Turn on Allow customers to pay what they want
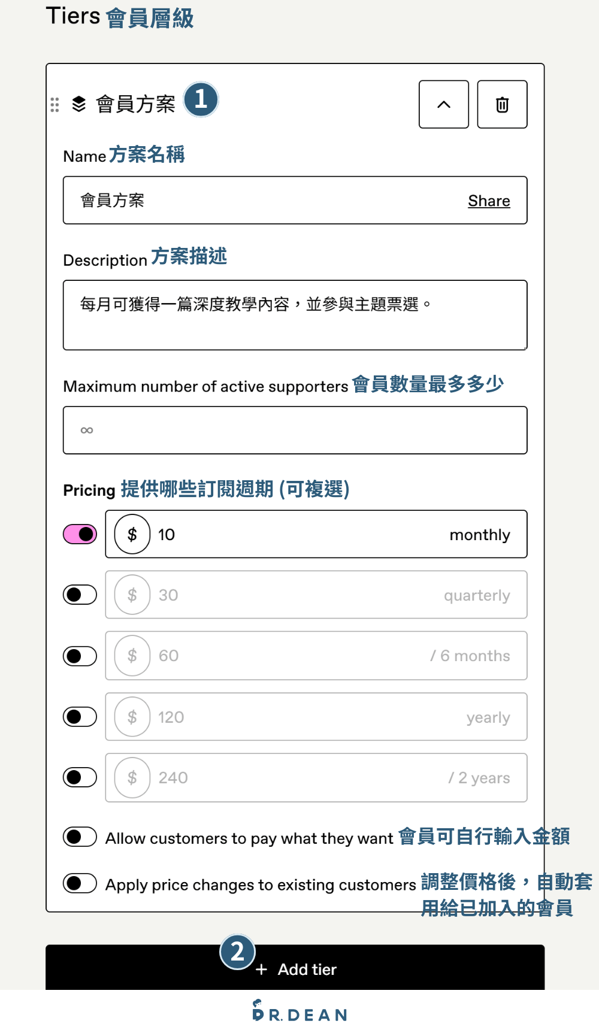 80,837
